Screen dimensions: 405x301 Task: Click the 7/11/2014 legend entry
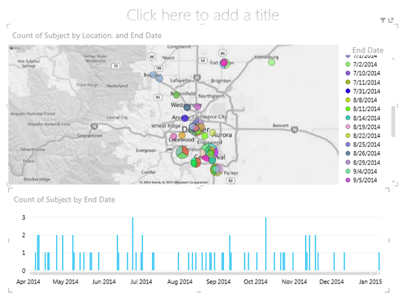click(363, 82)
